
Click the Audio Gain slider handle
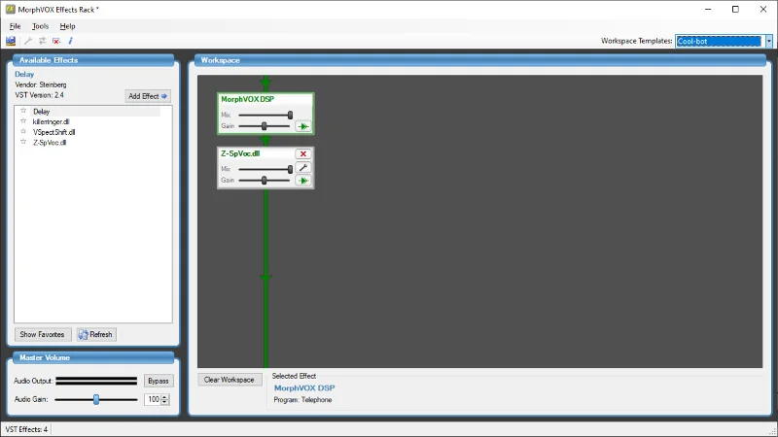coord(96,399)
